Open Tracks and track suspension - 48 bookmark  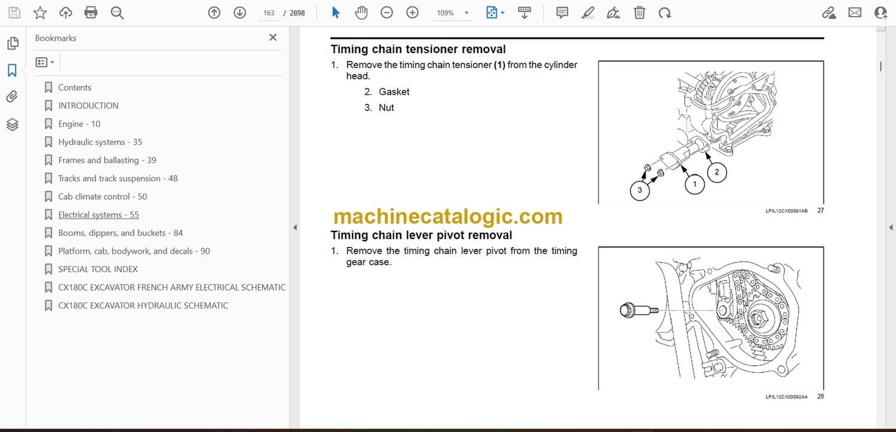pyautogui.click(x=118, y=178)
